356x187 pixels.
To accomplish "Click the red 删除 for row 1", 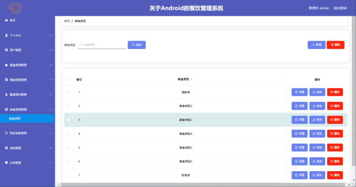I will click(335, 92).
